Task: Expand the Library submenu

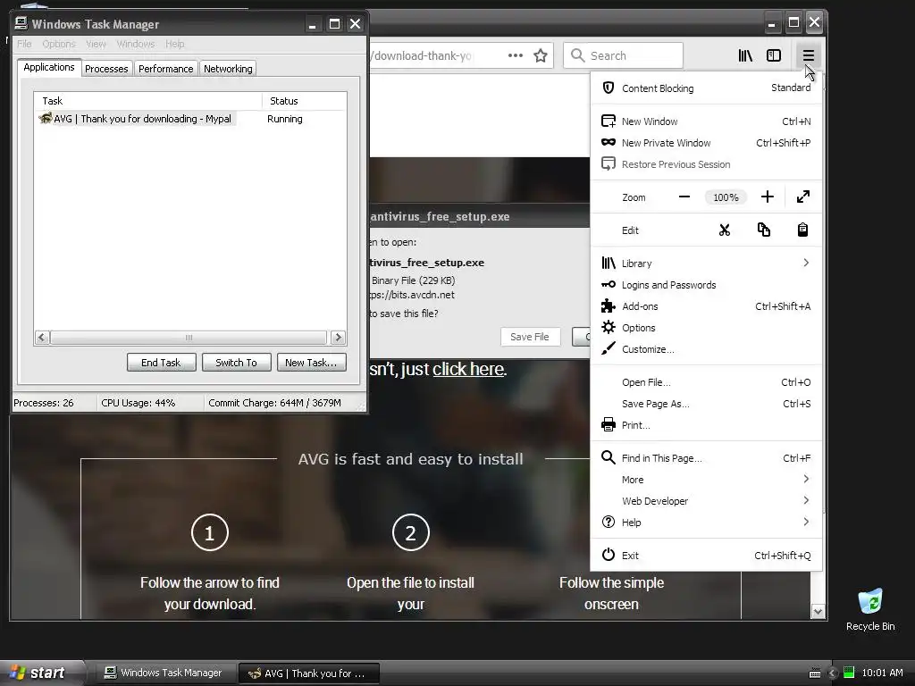Action: tap(706, 264)
